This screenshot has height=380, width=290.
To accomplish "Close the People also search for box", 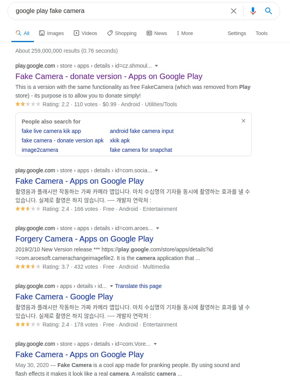I will pyautogui.click(x=244, y=121).
